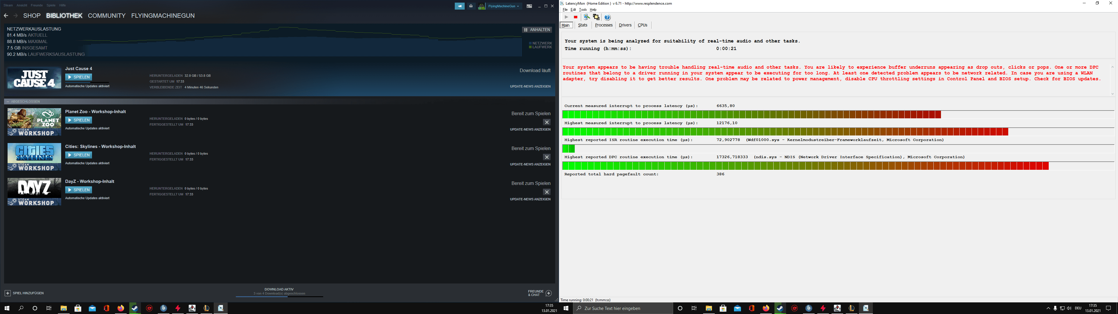Click SPIEL HINZUFÜGEN plus icon
The width and height of the screenshot is (1118, 314).
7,293
